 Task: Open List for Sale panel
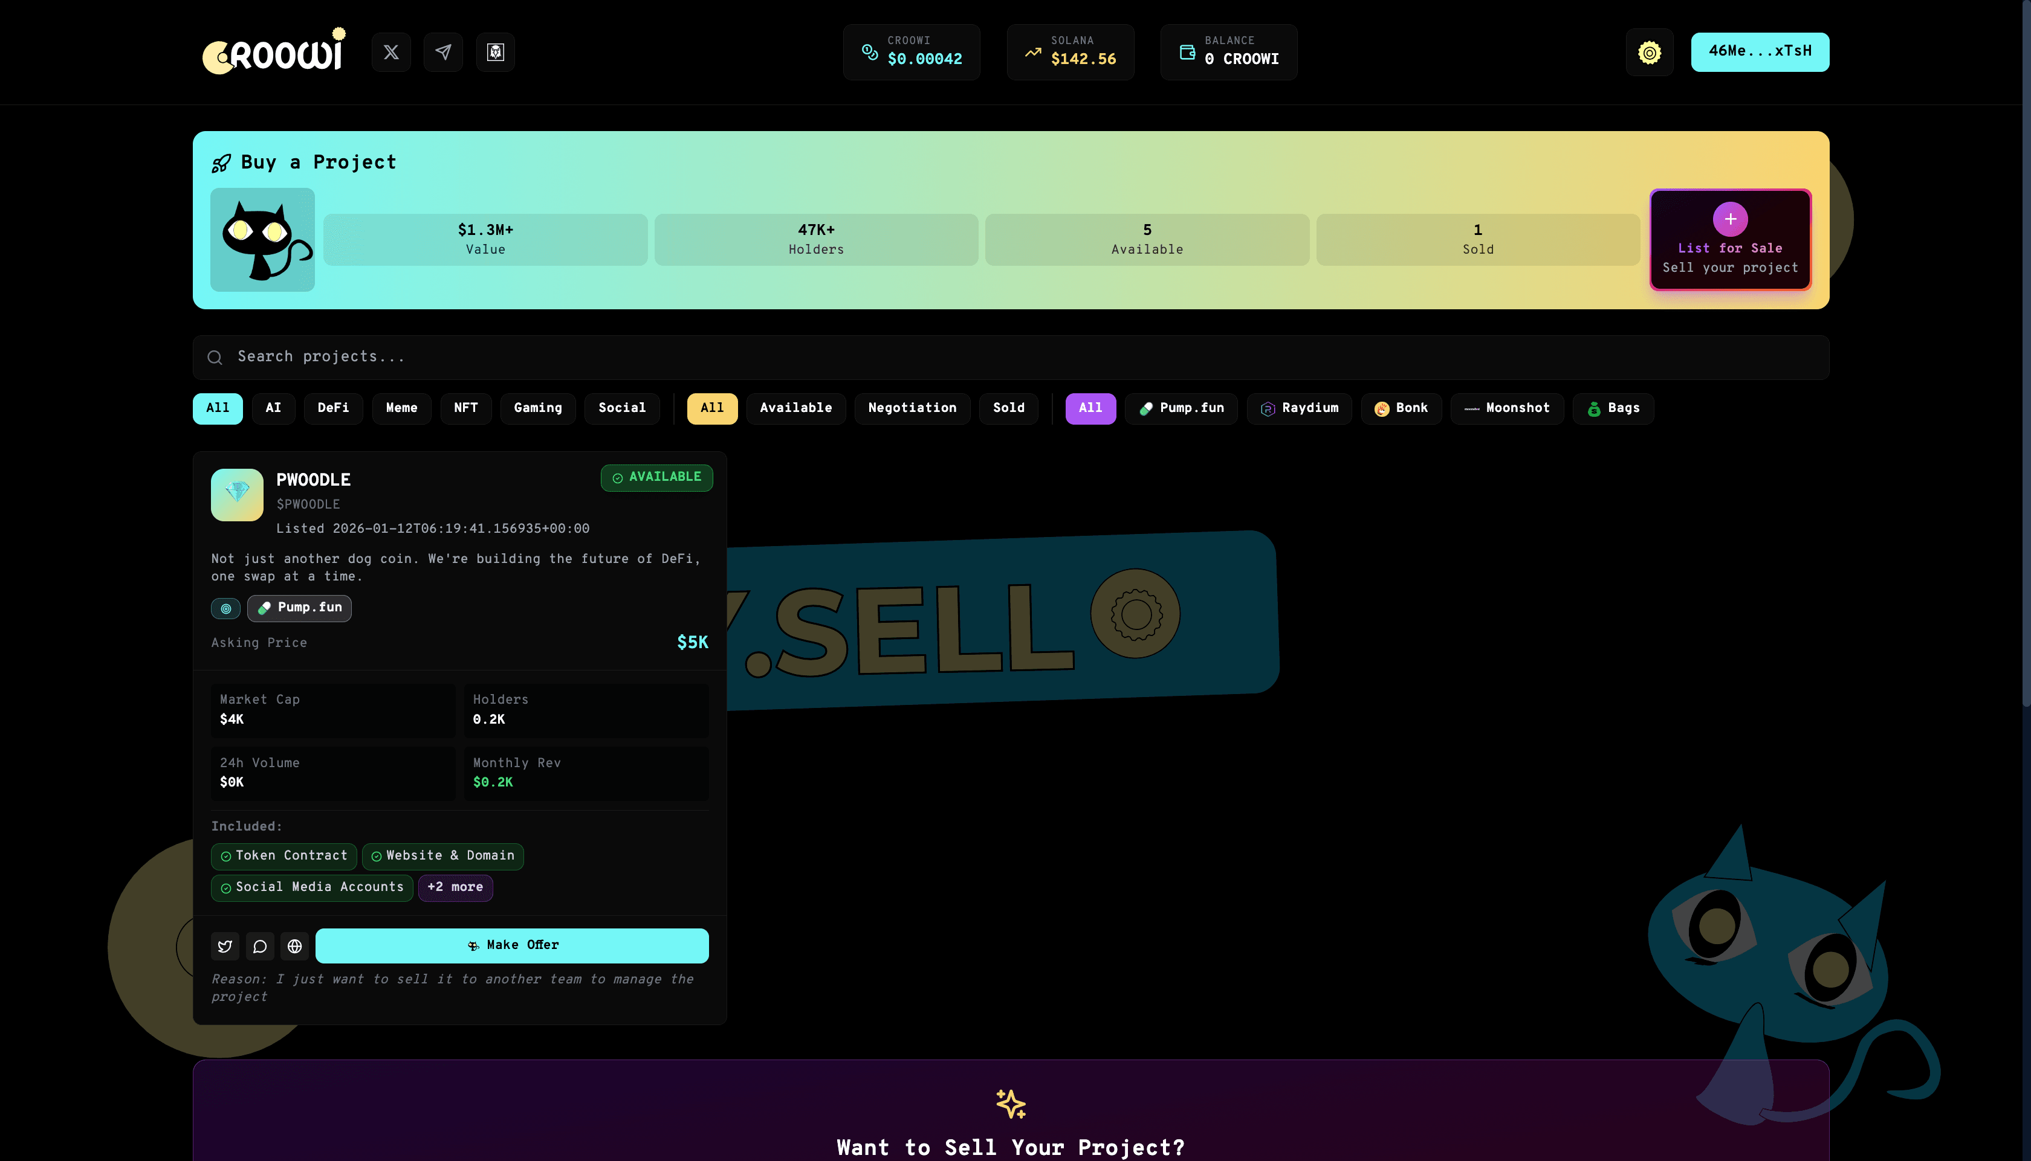(1730, 240)
